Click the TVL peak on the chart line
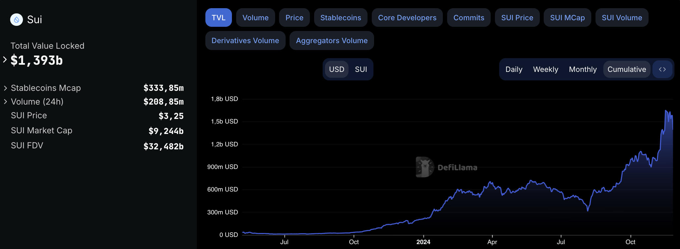Viewport: 680px width, 249px height. (x=666, y=111)
